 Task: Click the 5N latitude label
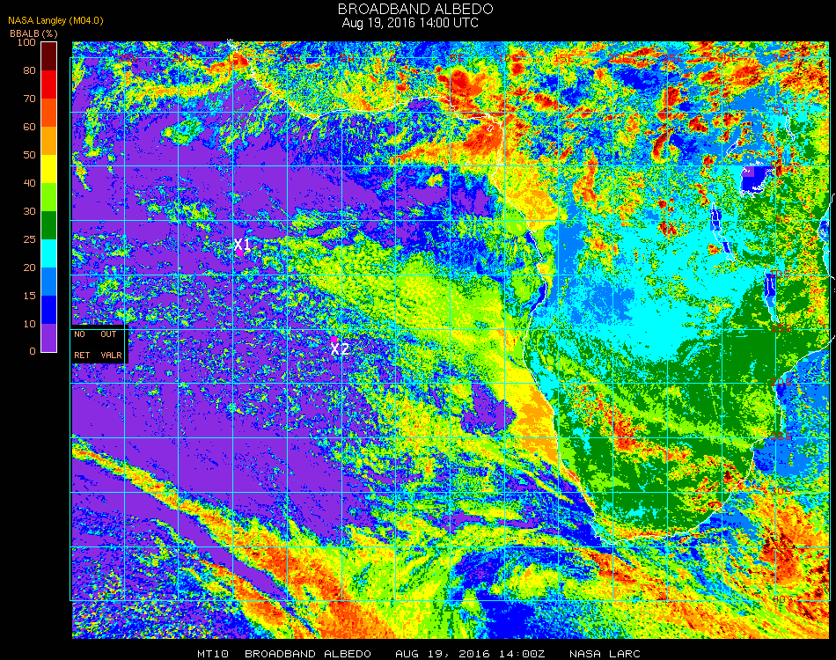coord(781,111)
